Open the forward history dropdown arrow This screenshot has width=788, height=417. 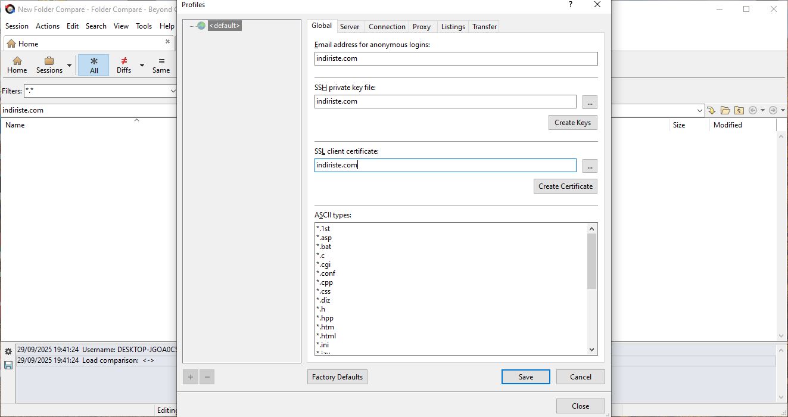(783, 110)
